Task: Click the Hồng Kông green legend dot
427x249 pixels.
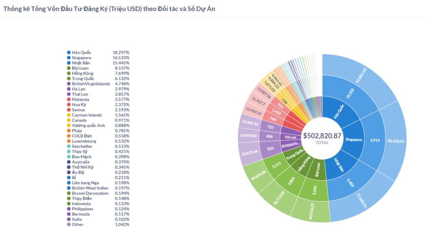Action: coord(69,73)
